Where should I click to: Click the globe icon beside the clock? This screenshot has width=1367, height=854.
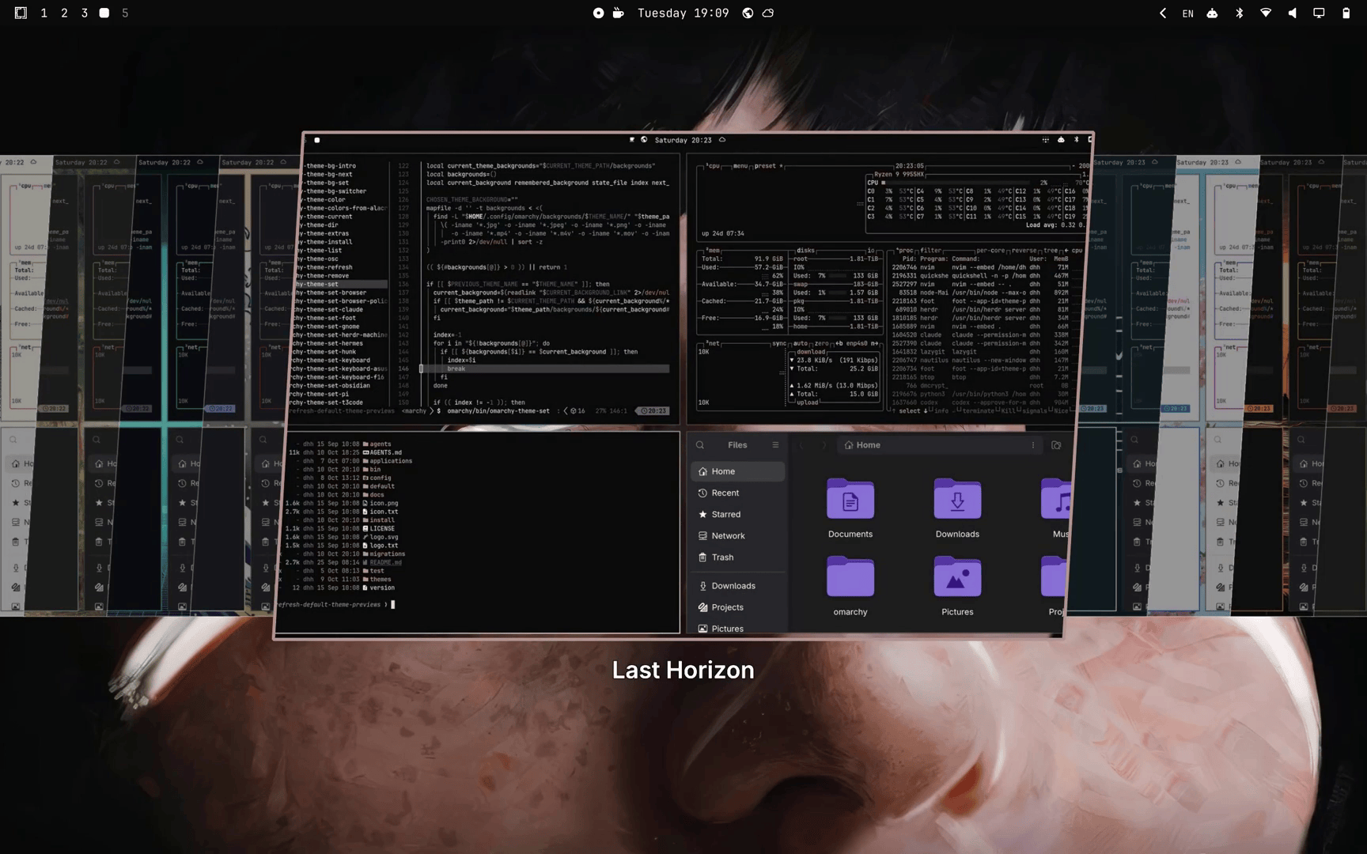748,13
